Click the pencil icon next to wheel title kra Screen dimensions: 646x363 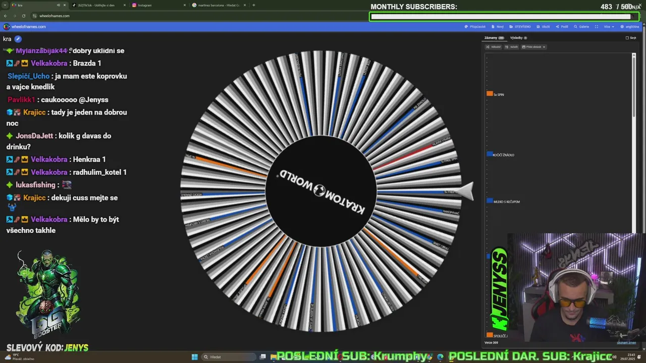pyautogui.click(x=18, y=39)
